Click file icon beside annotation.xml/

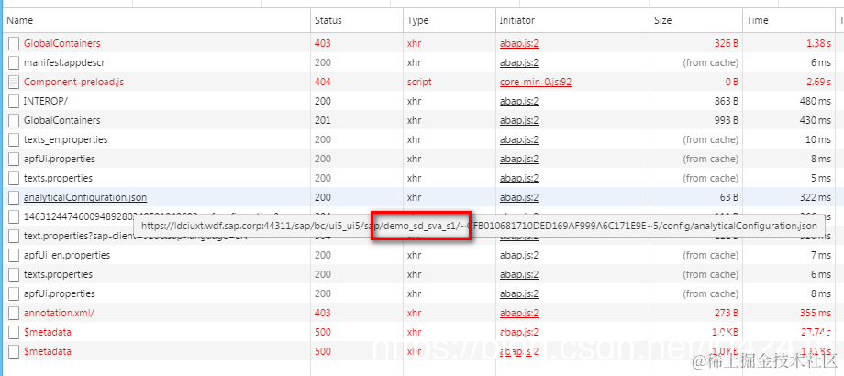[14, 313]
